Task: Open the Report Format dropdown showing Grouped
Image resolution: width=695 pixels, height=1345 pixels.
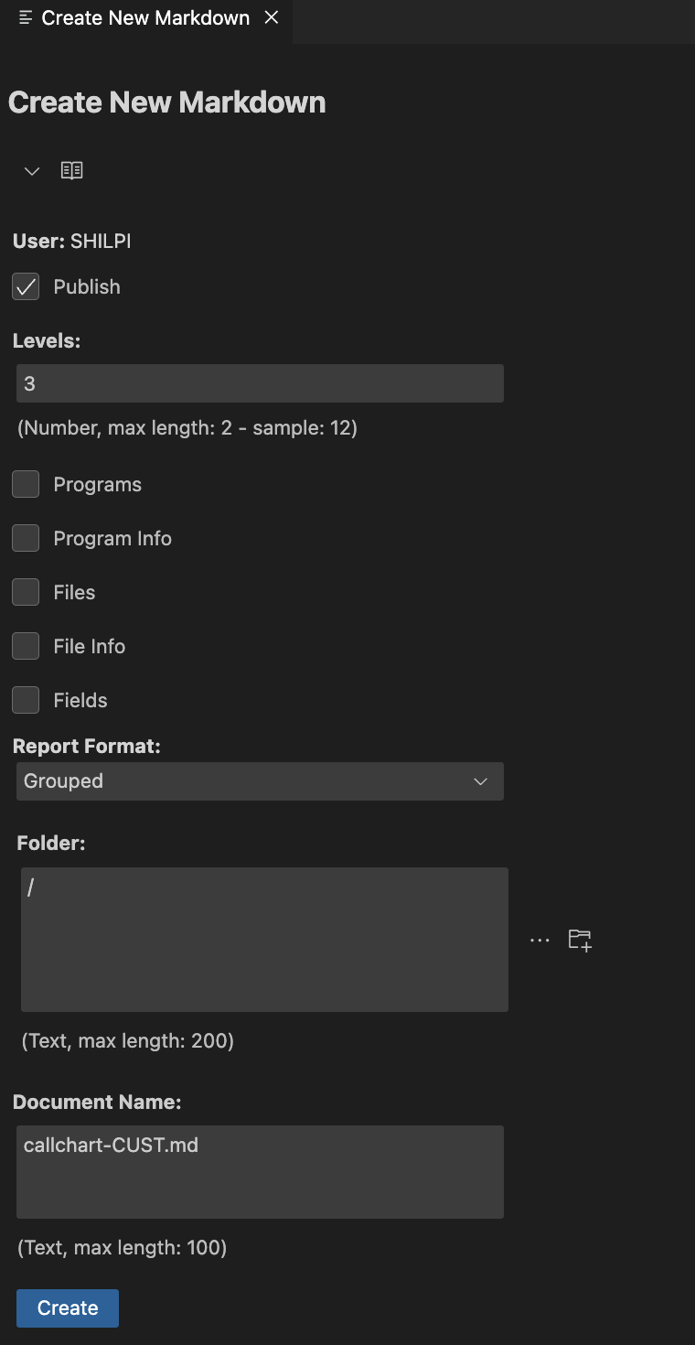Action: tap(260, 781)
